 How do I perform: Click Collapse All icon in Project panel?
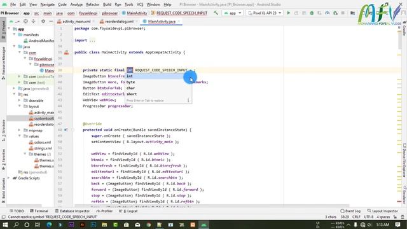(34, 21)
